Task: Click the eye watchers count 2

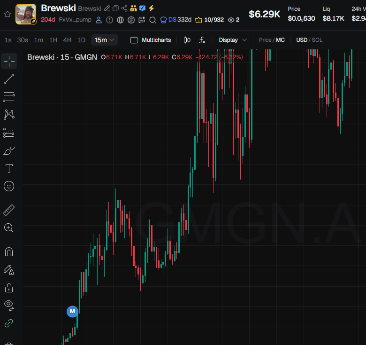Action: pyautogui.click(x=234, y=20)
